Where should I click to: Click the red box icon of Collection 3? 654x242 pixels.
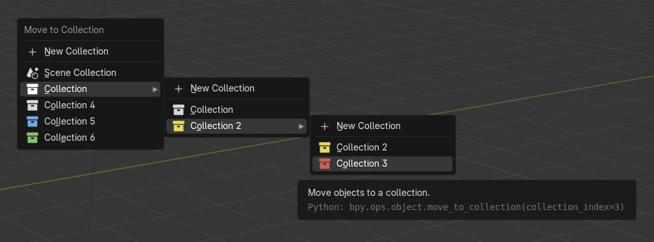click(x=324, y=163)
